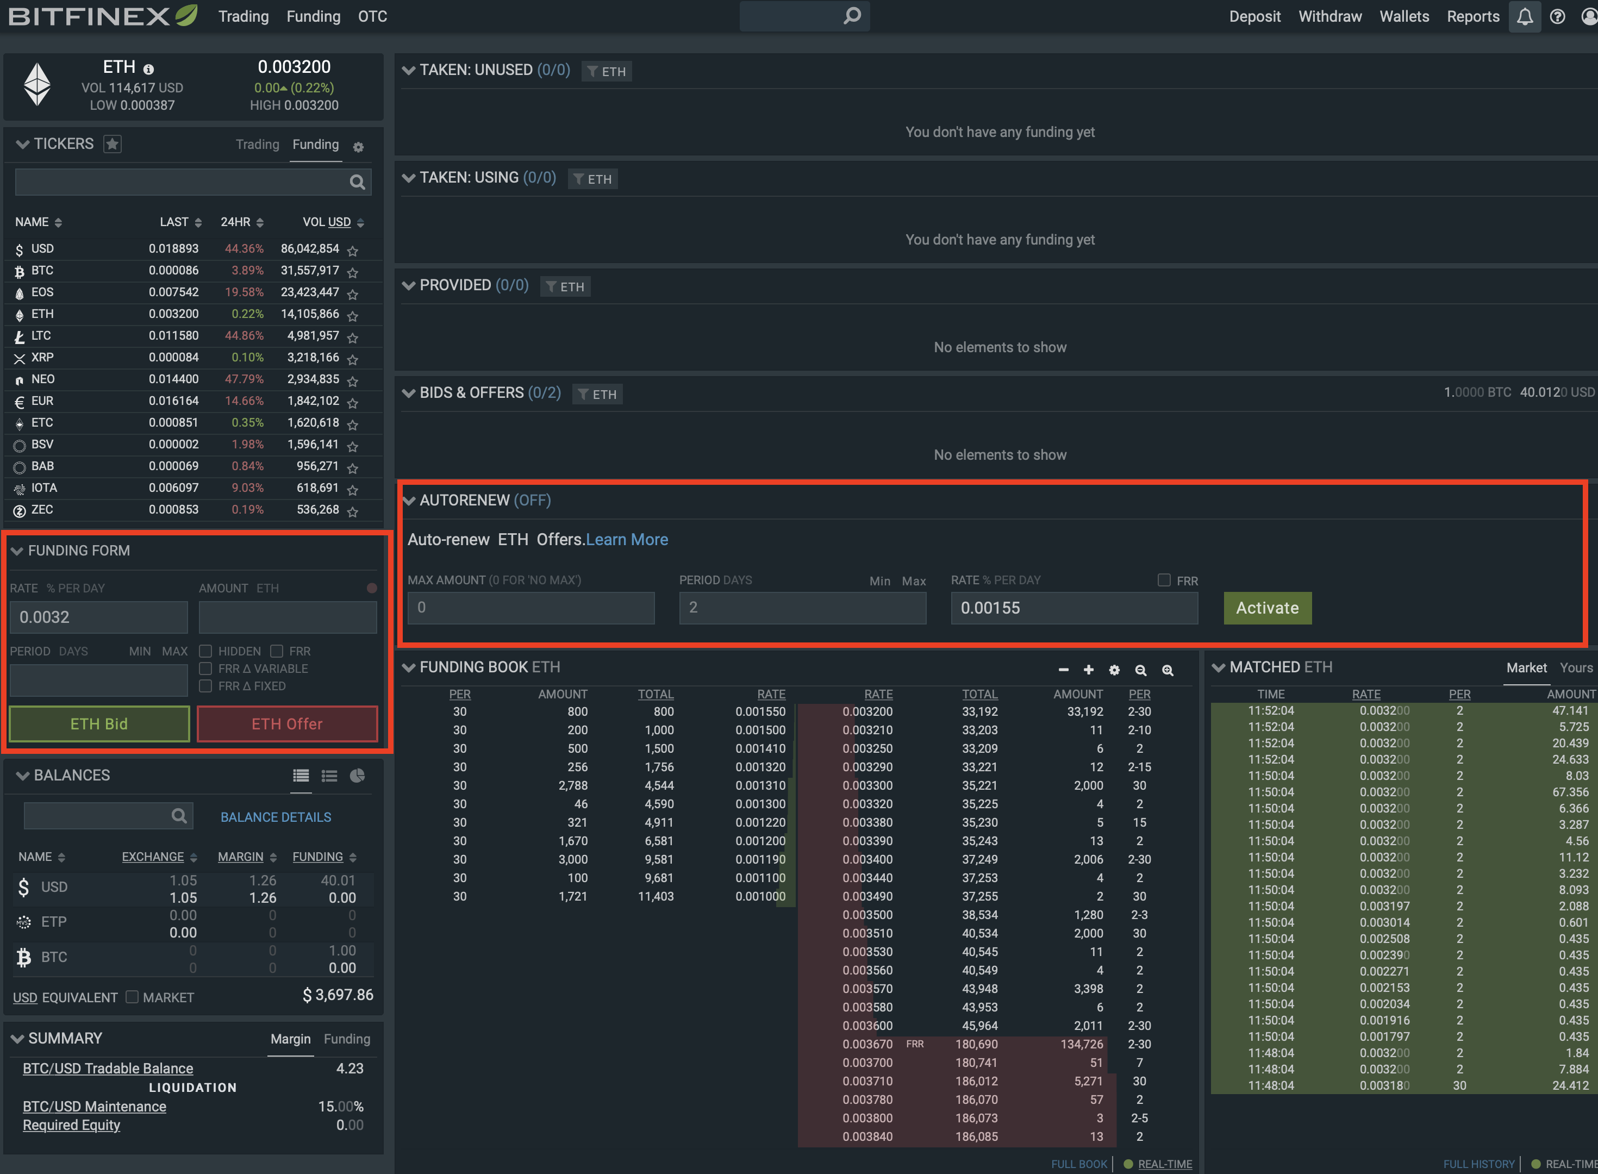Open the Learn More link
Viewport: 1598px width, 1174px height.
click(x=627, y=539)
